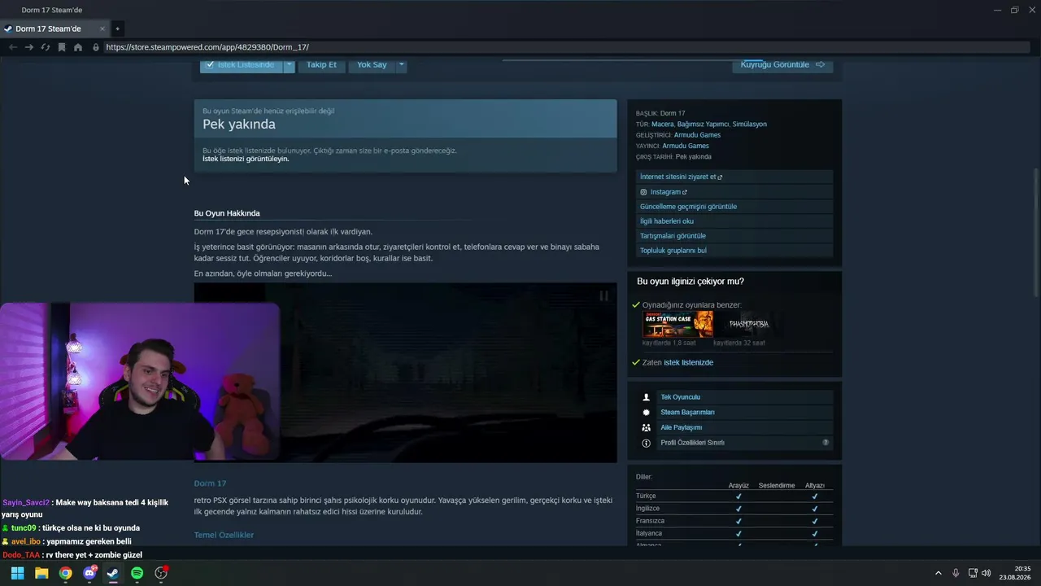Go forward with the forward arrow

coord(28,47)
